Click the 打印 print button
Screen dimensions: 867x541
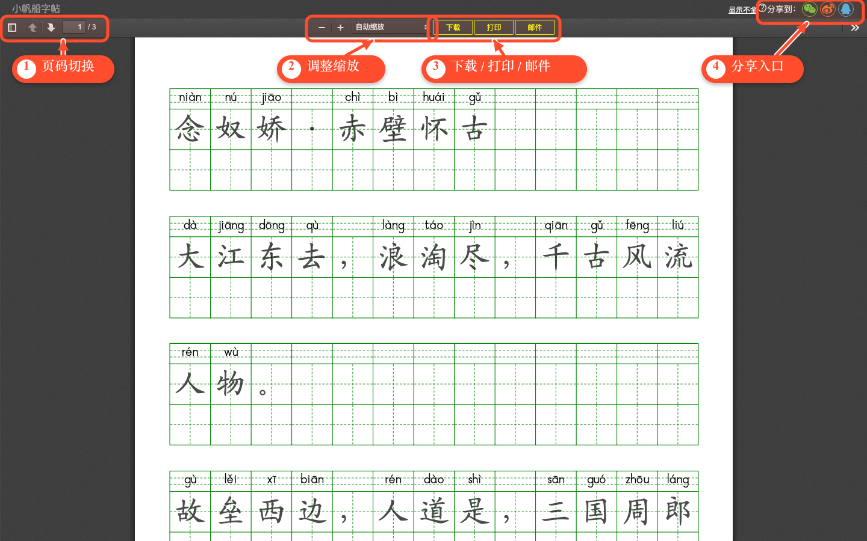[x=494, y=28]
